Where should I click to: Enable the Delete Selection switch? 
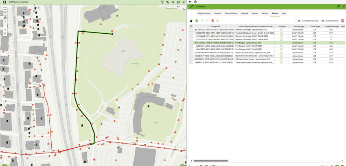tap(322, 21)
